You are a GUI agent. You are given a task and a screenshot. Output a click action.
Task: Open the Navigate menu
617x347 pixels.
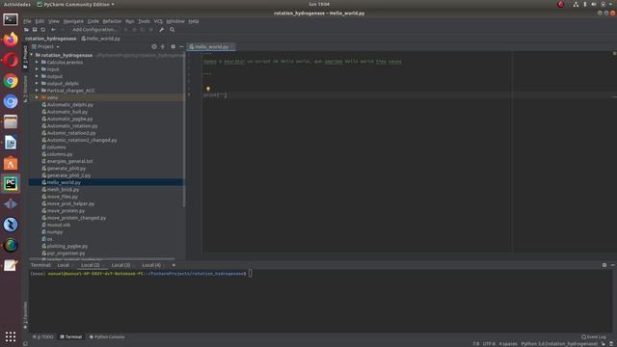click(x=73, y=21)
